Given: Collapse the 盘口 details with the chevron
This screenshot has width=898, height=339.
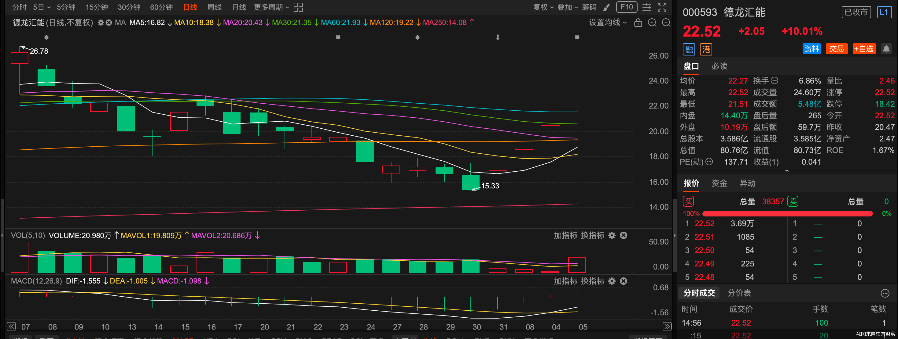Looking at the screenshot, I should [786, 171].
